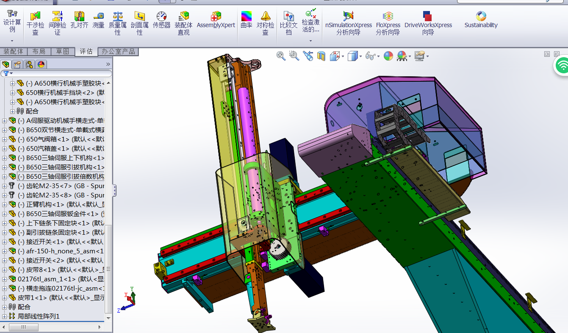Screen dimensions: 568x333
Task: Open the display style dropdown arrow
Action: [x=360, y=56]
